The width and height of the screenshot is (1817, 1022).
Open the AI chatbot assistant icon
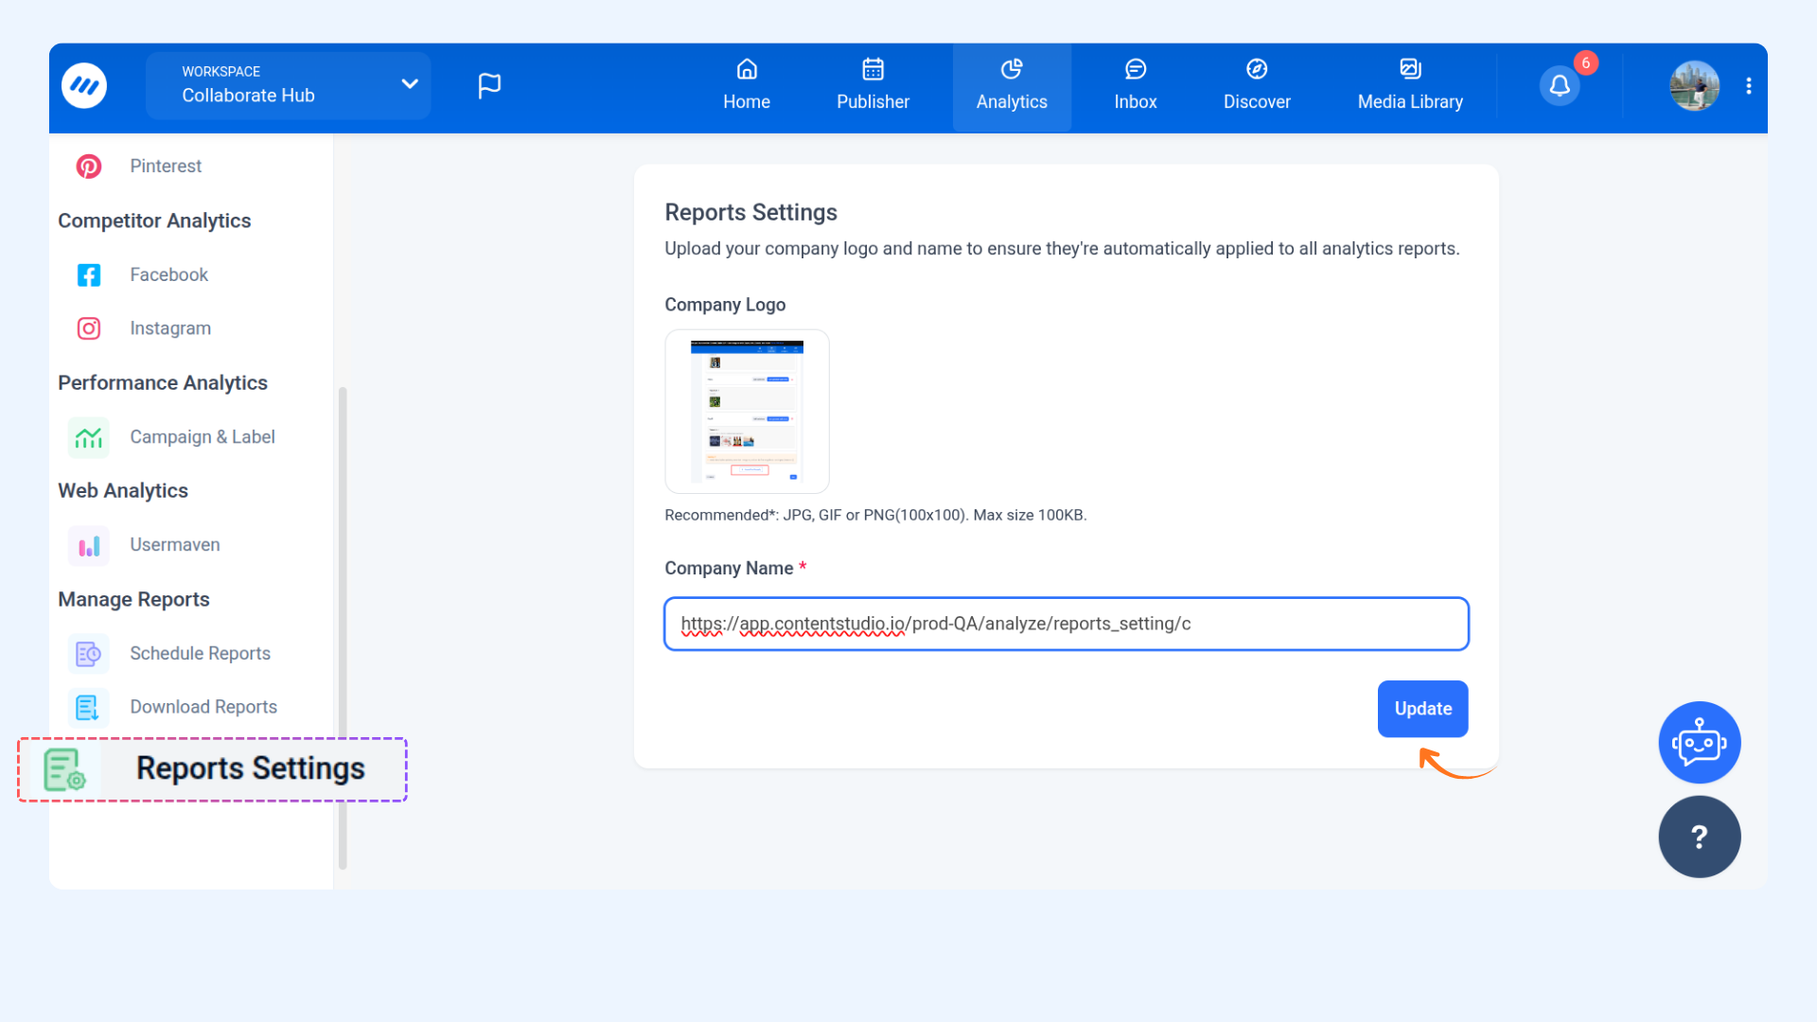pyautogui.click(x=1699, y=743)
